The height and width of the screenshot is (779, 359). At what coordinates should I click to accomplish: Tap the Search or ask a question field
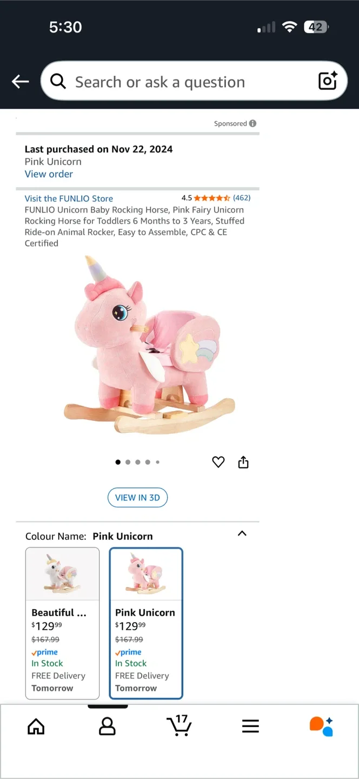(162, 81)
